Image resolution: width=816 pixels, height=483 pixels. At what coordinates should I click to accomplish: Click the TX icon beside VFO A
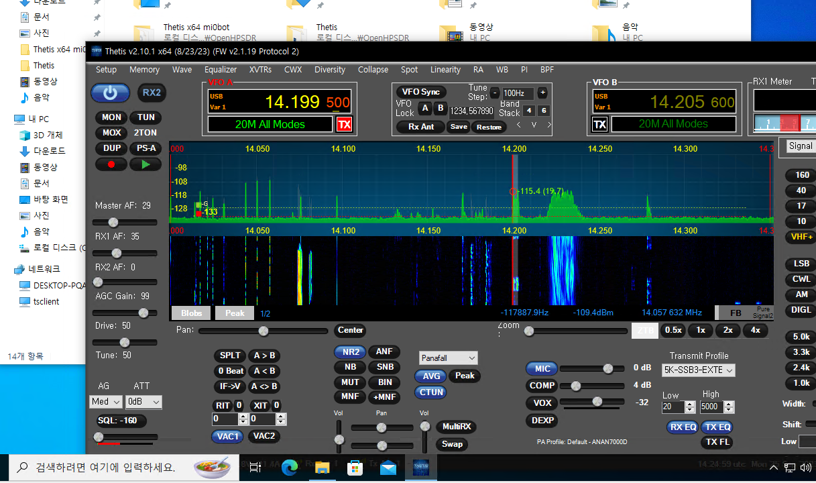tap(344, 124)
